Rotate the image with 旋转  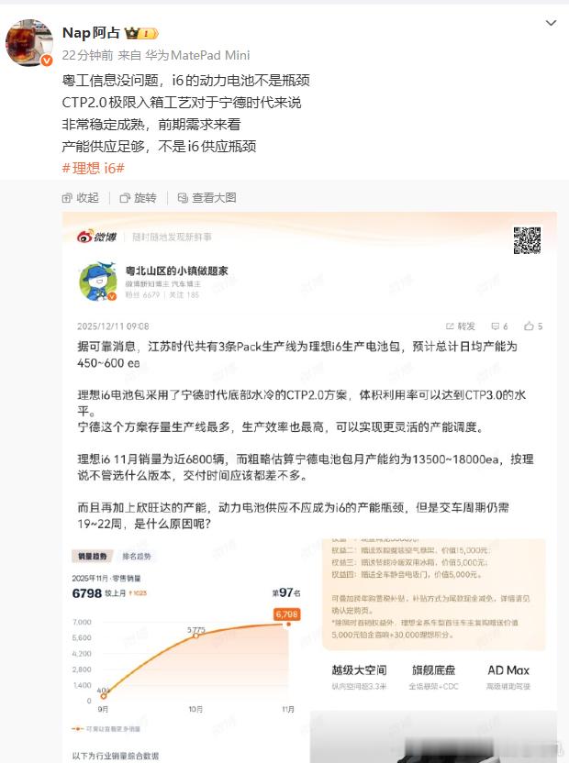click(139, 197)
